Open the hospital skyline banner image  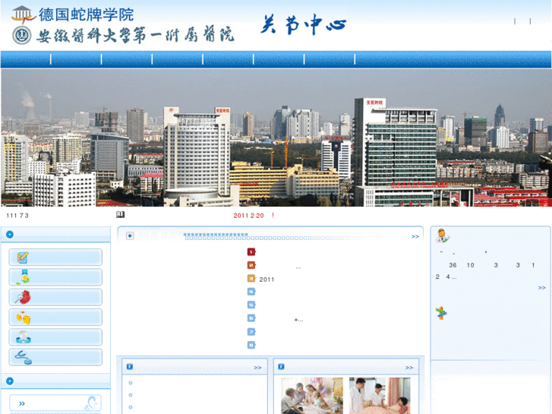click(276, 137)
